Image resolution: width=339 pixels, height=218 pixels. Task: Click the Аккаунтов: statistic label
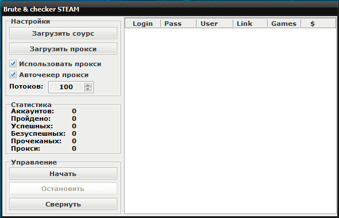(x=32, y=111)
